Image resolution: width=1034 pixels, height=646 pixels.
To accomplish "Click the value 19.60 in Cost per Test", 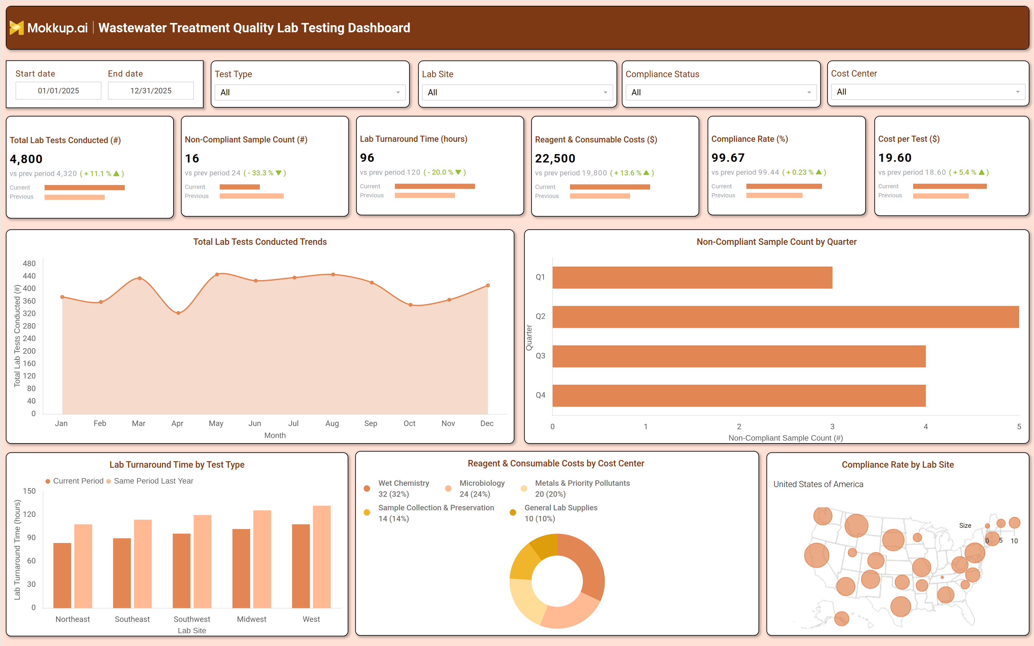I will tap(895, 158).
